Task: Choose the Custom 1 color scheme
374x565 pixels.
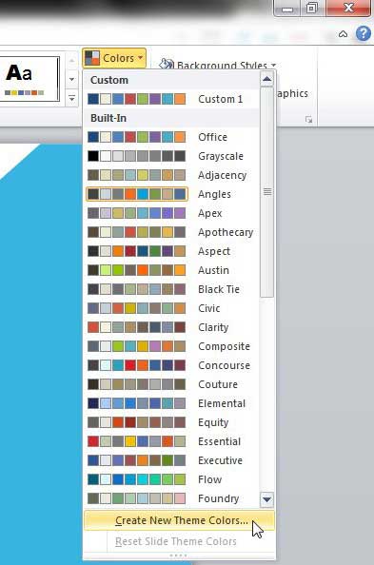Action: coord(171,99)
